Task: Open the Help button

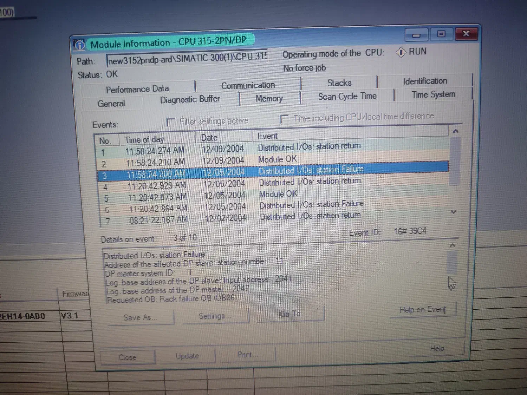Action: click(x=437, y=348)
